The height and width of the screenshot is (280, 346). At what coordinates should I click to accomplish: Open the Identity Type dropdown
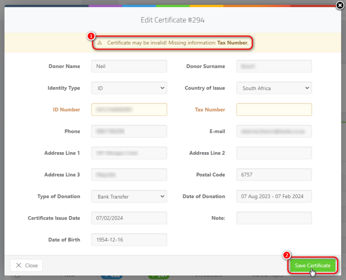(x=129, y=88)
